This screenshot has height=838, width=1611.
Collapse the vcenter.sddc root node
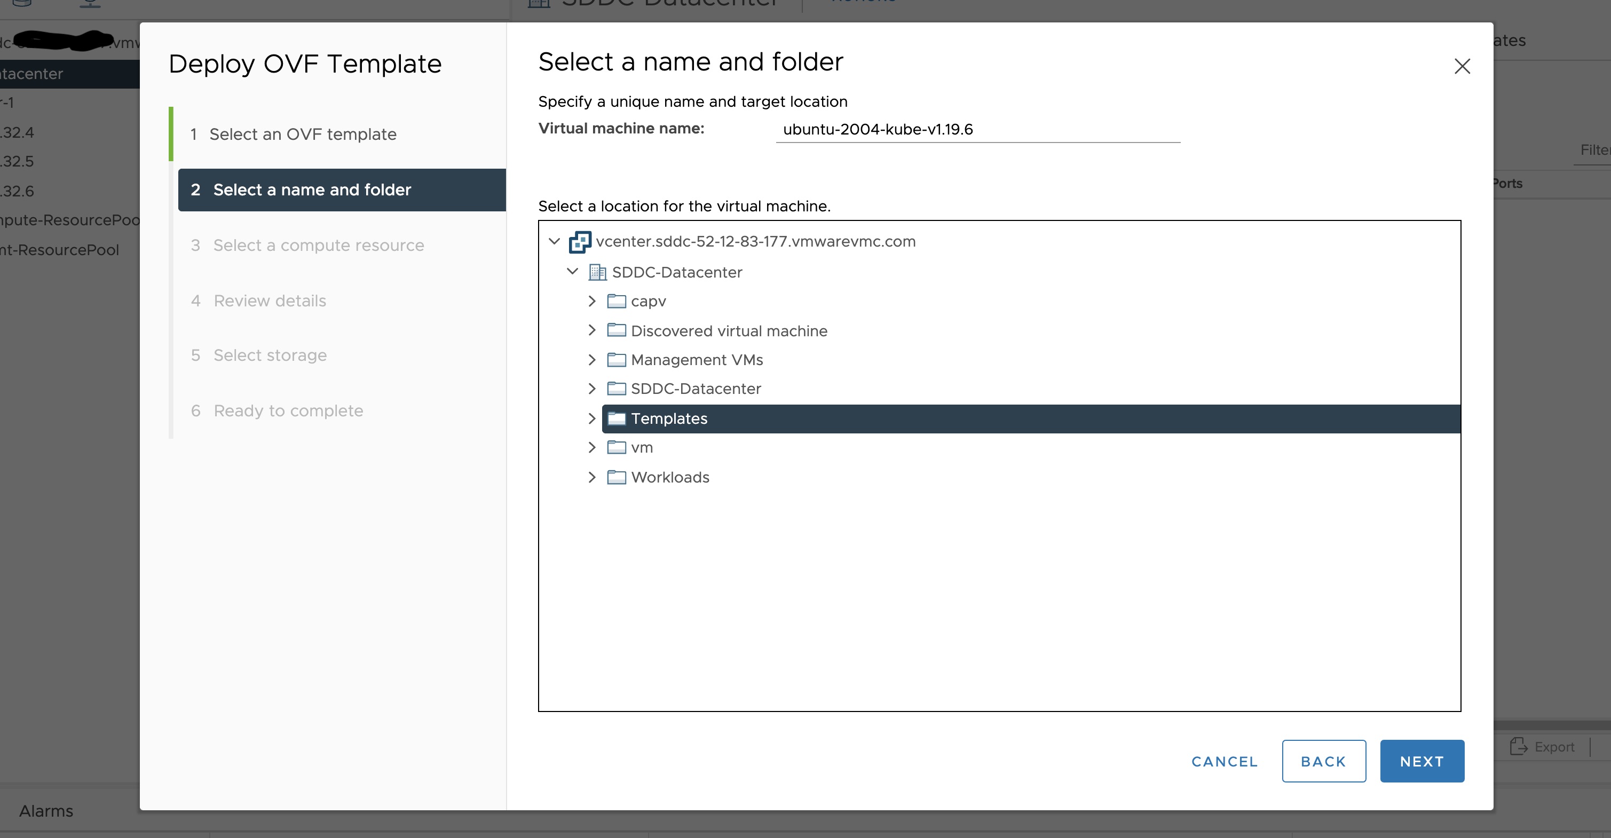554,241
